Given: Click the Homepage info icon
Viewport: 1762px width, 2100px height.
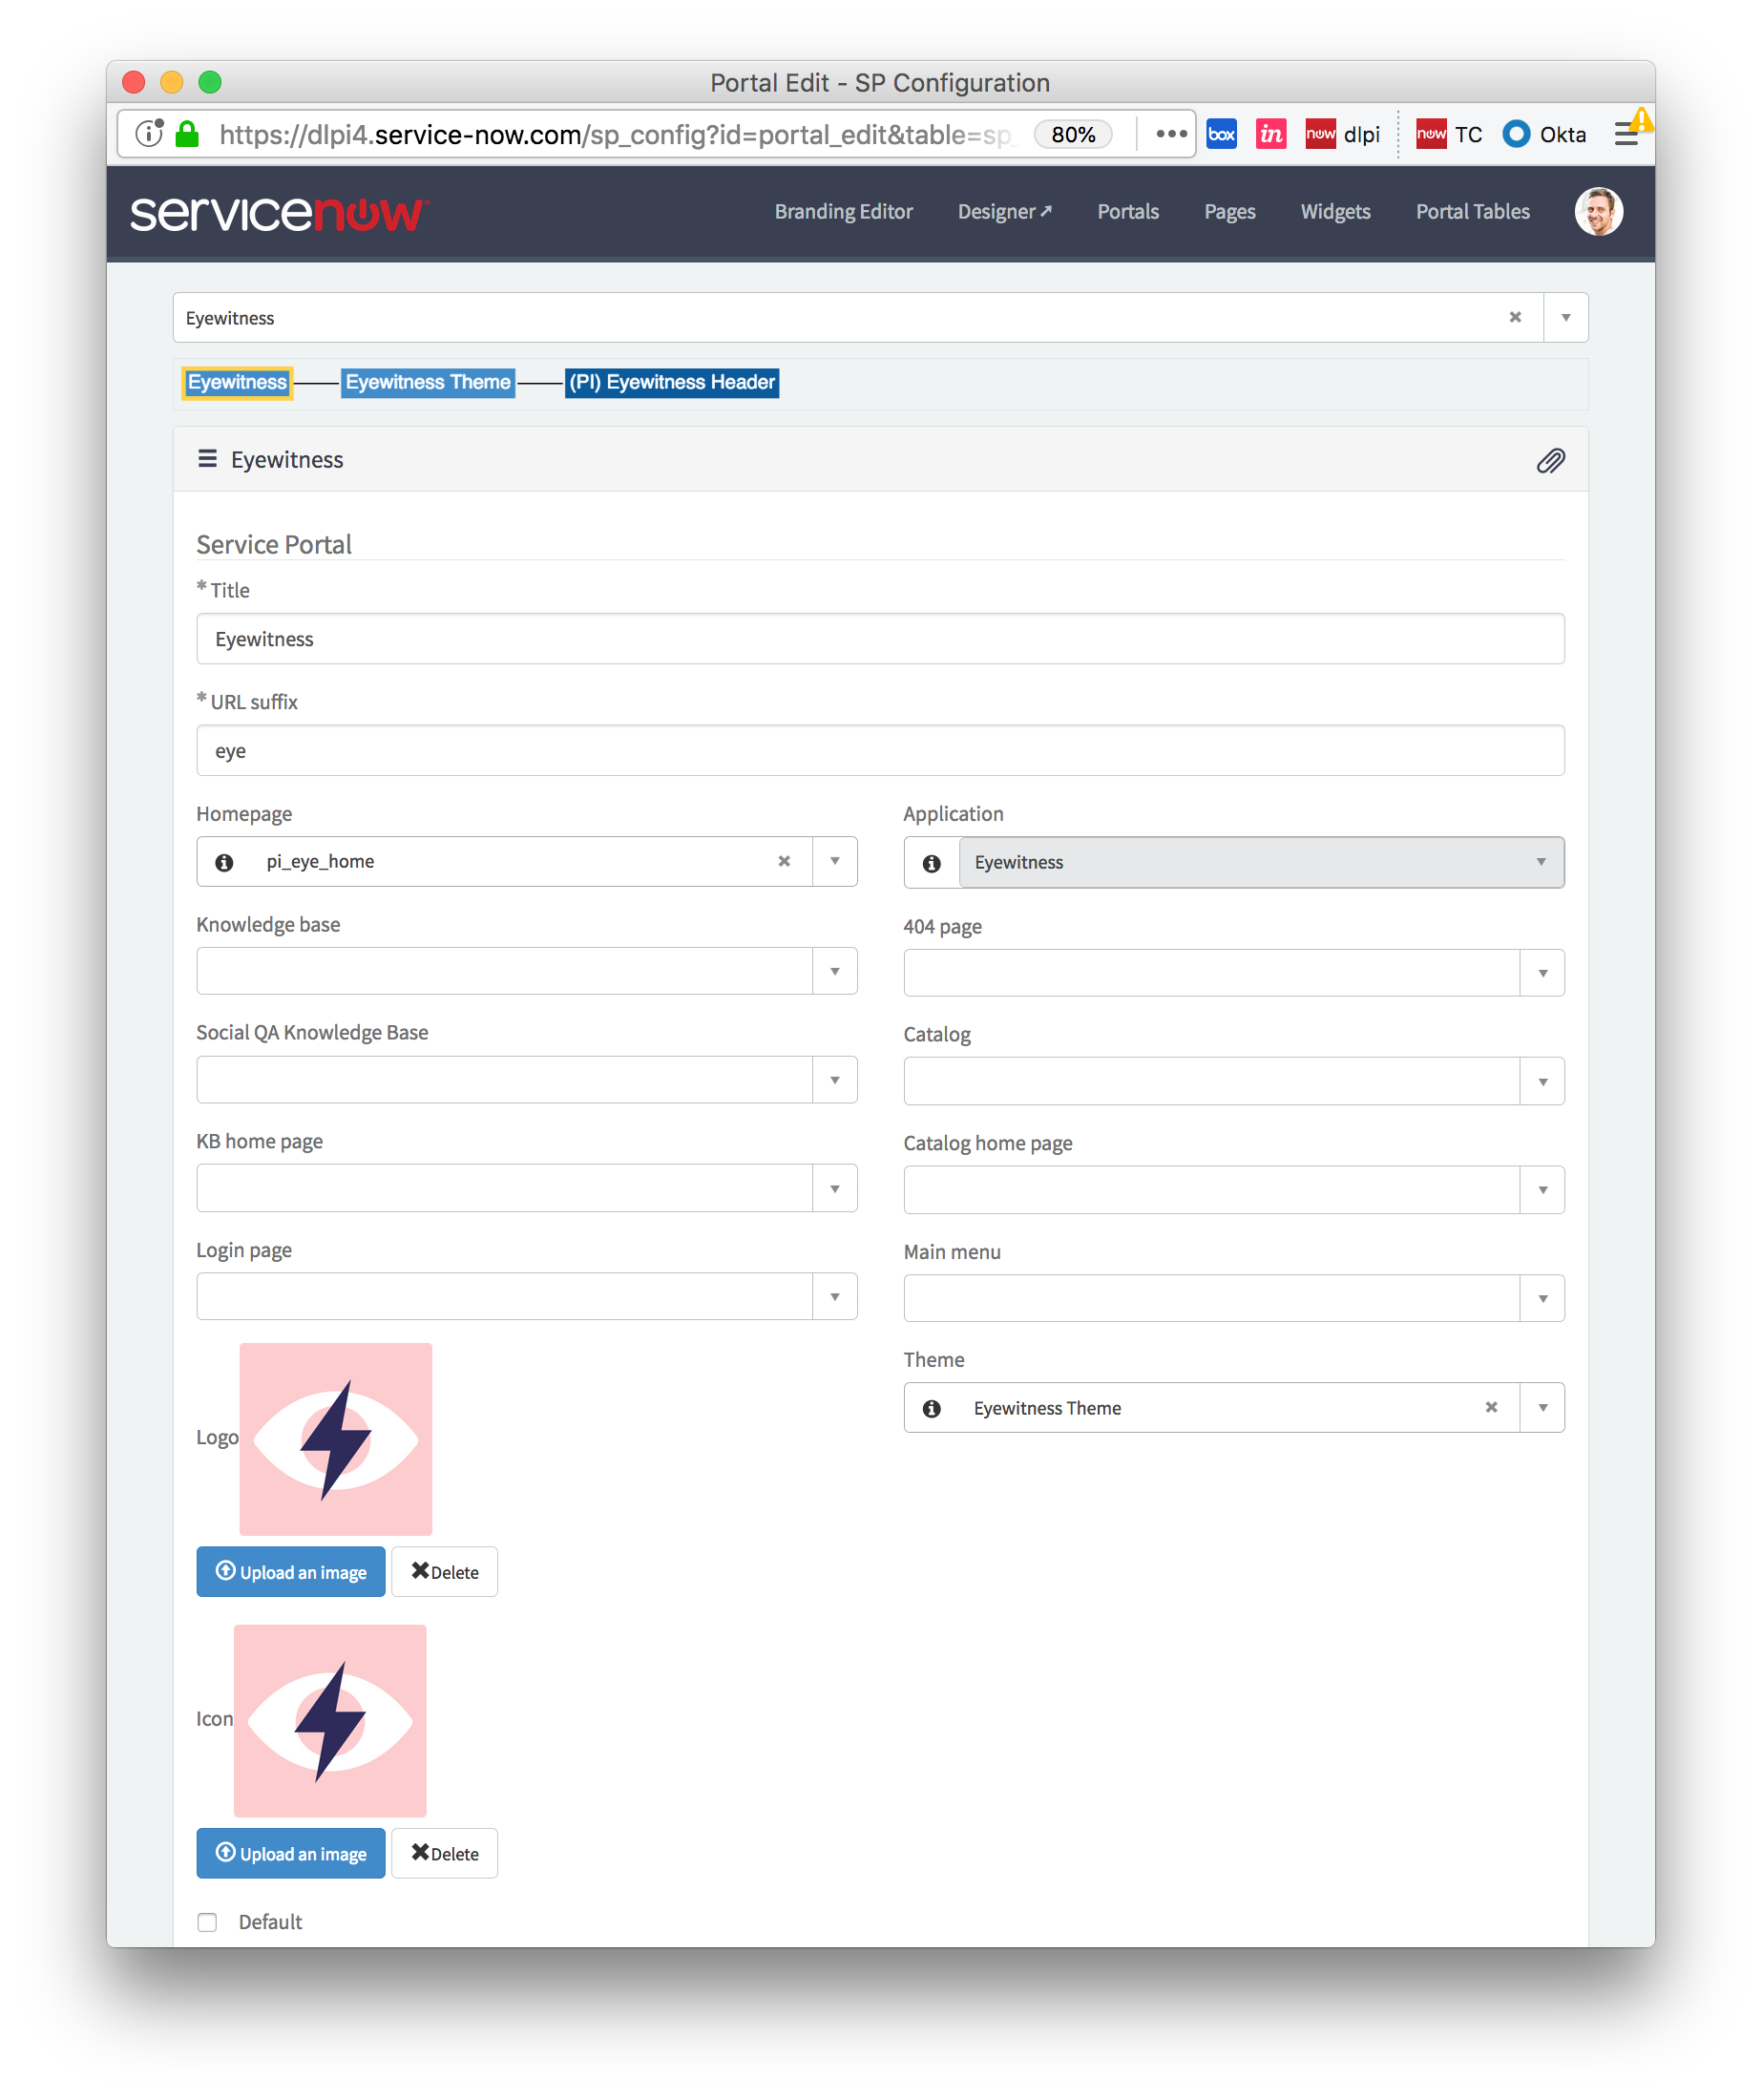Looking at the screenshot, I should [x=224, y=862].
